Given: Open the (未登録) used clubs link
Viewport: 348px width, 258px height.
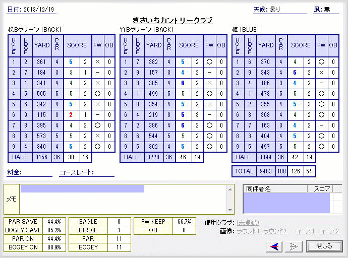Looking at the screenshot, I should click(248, 222).
